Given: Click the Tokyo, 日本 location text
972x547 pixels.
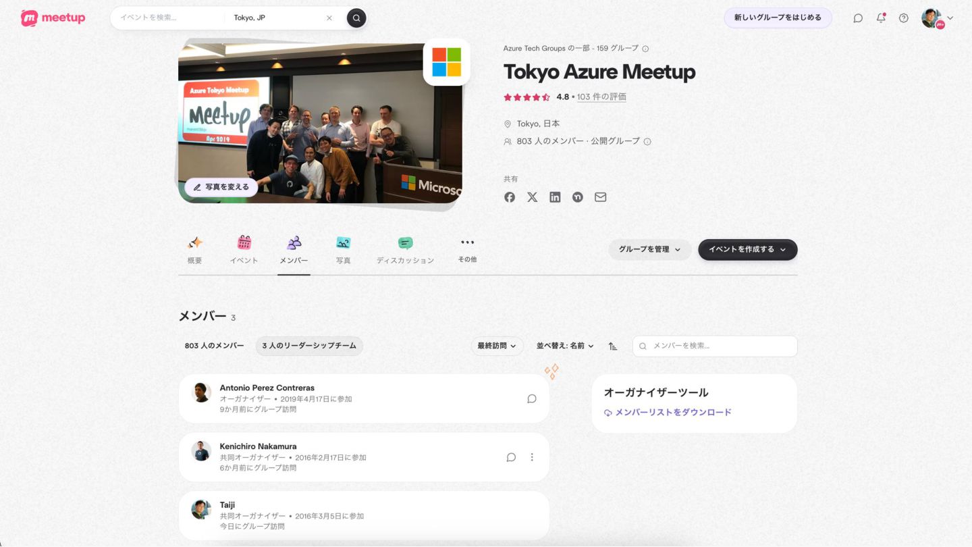Looking at the screenshot, I should click(538, 124).
